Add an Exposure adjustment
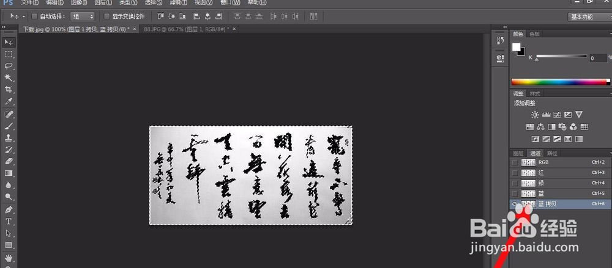Screen dimensions: 612x268 568,115
